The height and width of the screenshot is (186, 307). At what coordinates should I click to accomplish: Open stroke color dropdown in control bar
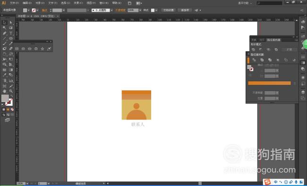(37, 10)
